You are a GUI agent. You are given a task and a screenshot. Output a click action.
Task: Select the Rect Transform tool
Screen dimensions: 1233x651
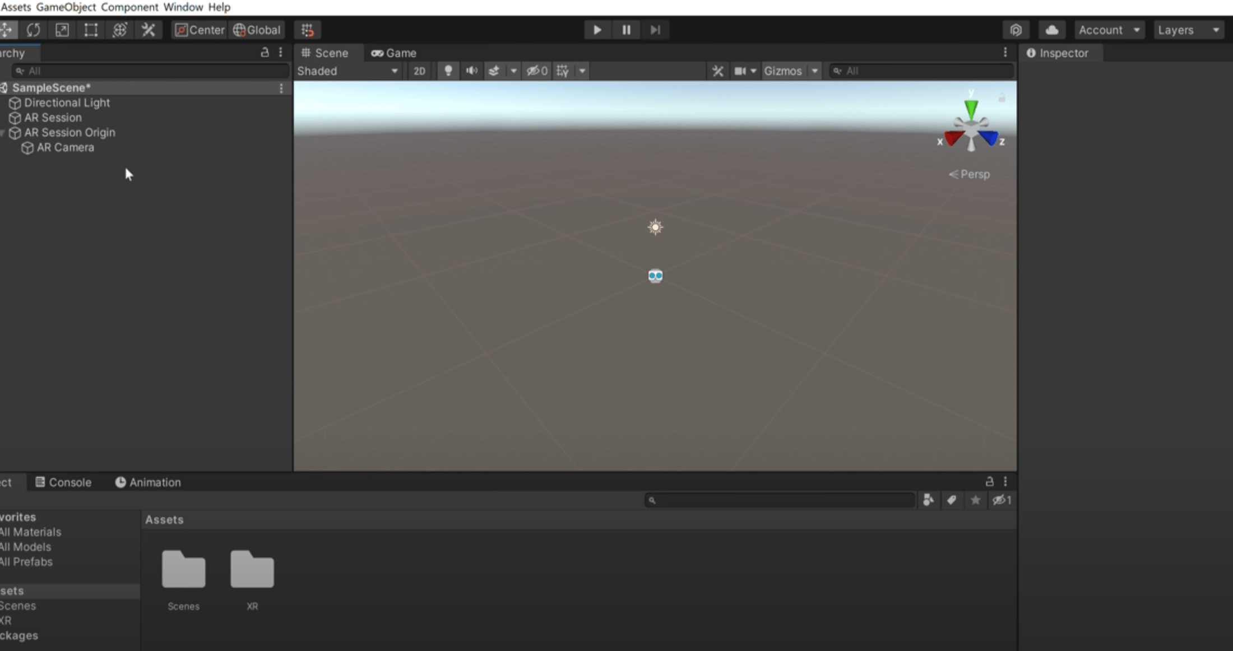pos(91,30)
